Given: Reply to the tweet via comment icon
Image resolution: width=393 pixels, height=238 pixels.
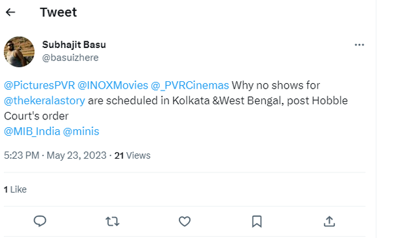Looking at the screenshot, I should (40, 221).
